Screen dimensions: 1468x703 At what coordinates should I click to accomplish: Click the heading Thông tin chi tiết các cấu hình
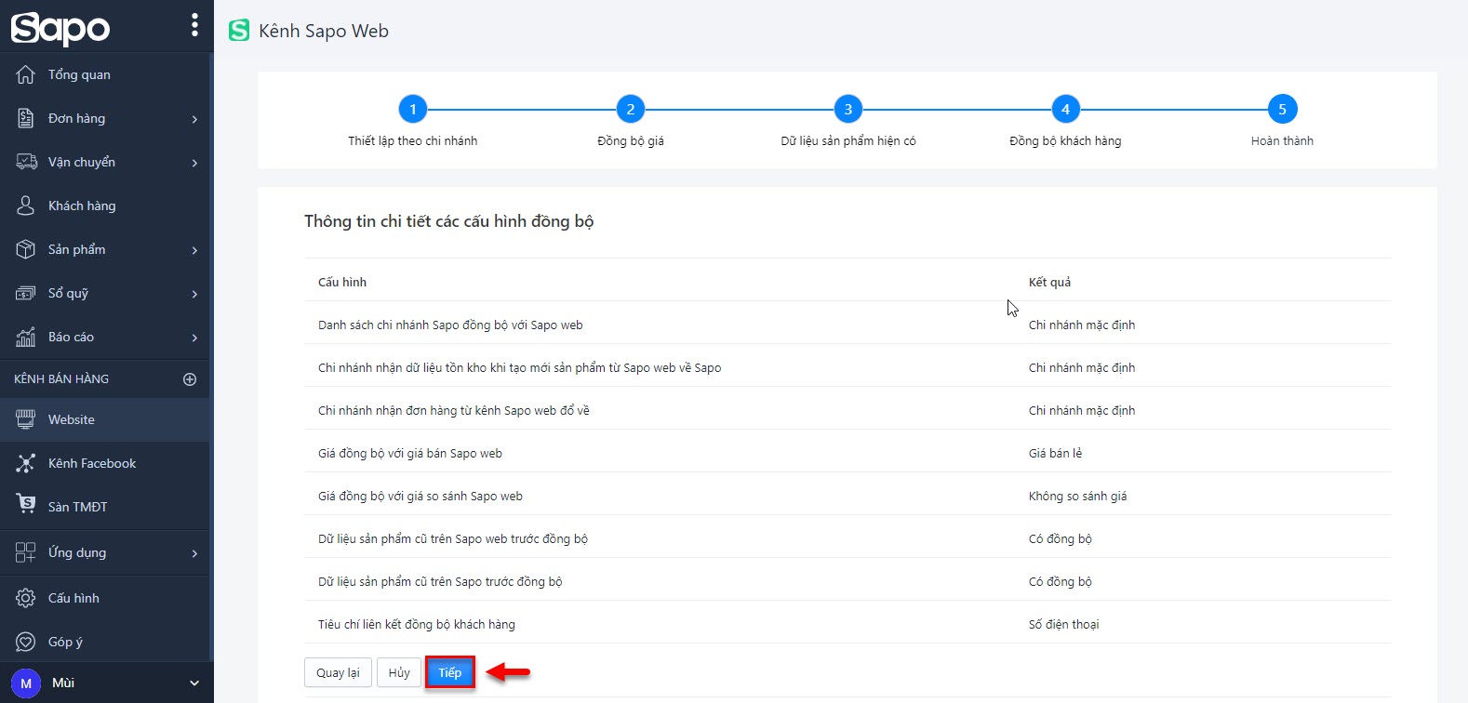[448, 221]
